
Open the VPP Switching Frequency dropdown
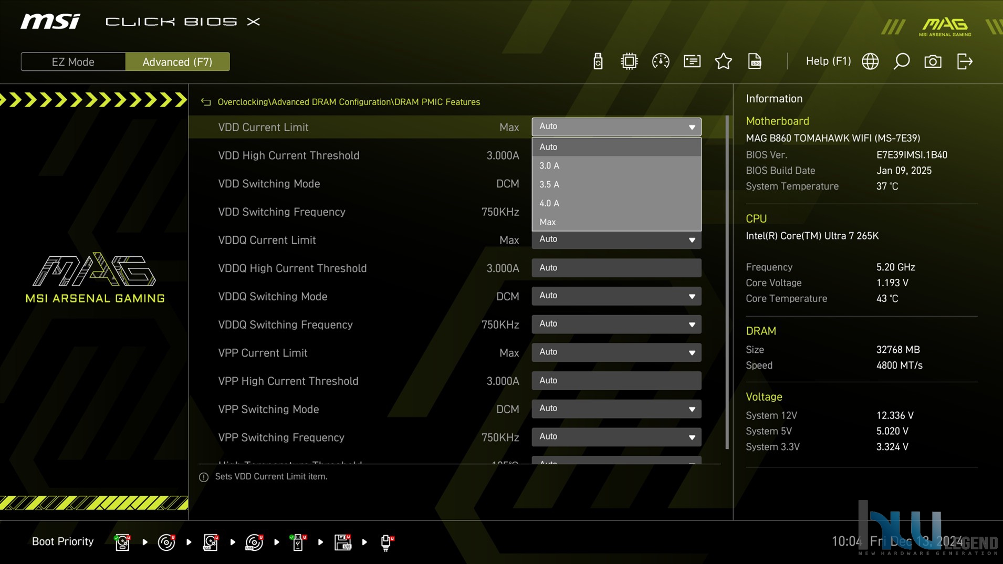(x=617, y=437)
